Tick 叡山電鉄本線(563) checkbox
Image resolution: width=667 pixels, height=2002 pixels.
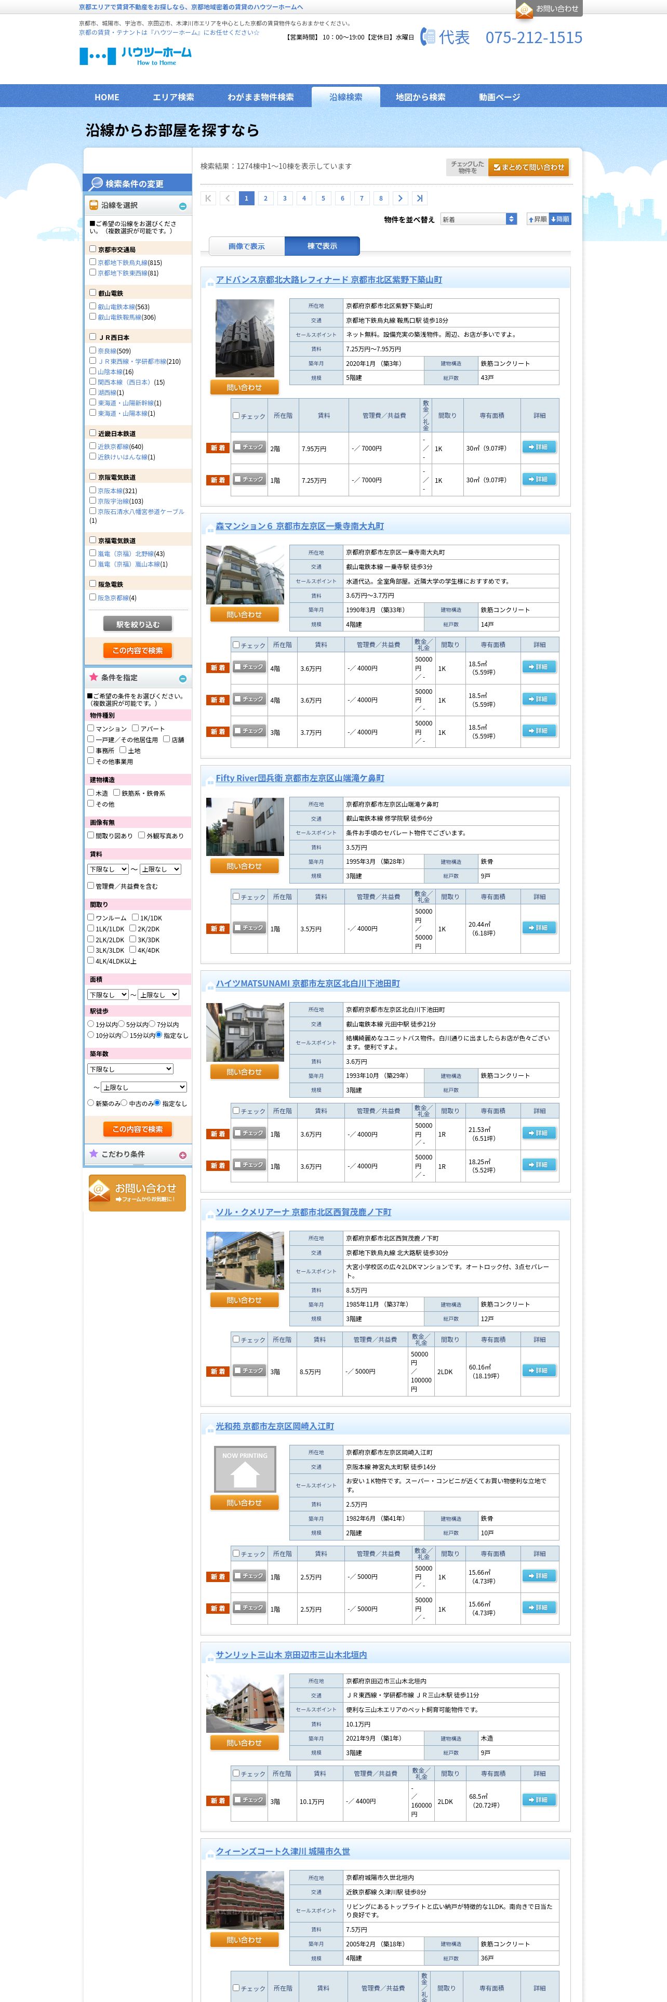tap(92, 306)
